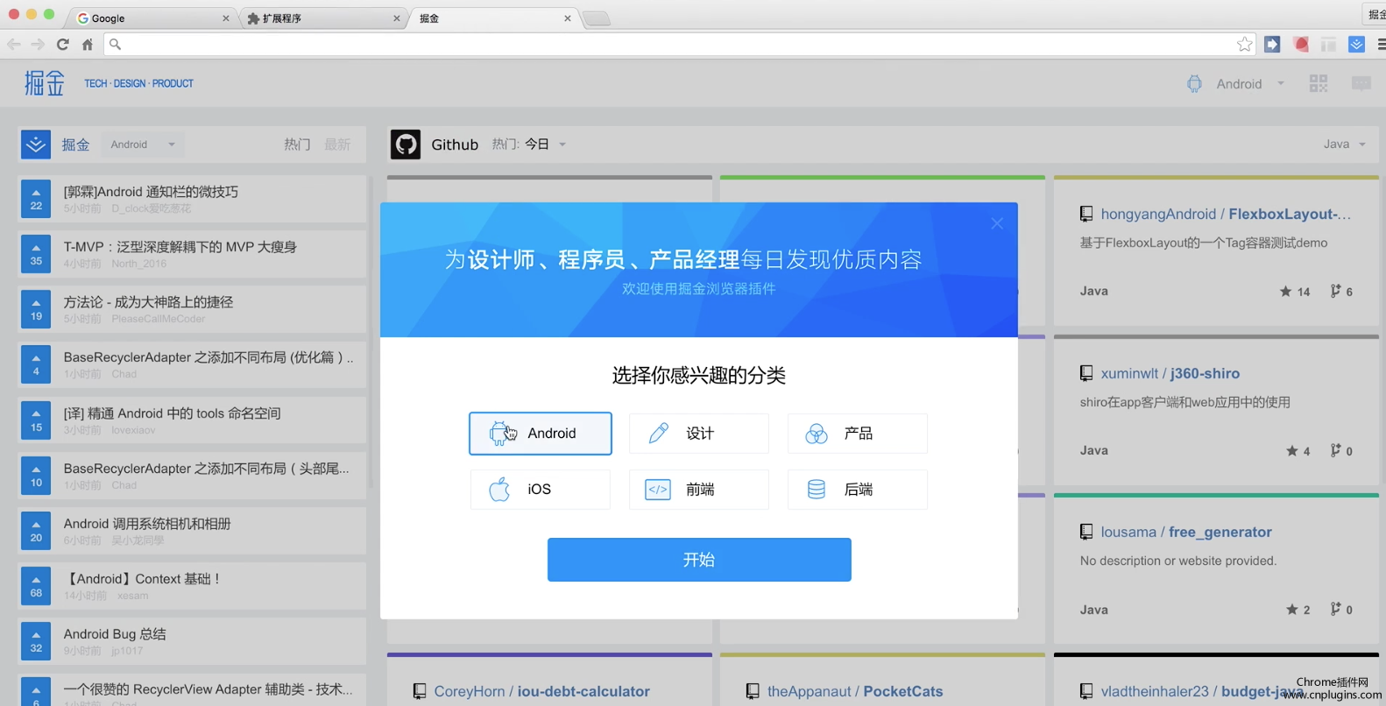This screenshot has height=706, width=1386.
Task: Expand the Android filter dropdown in 掘金 panel
Action: tap(143, 145)
